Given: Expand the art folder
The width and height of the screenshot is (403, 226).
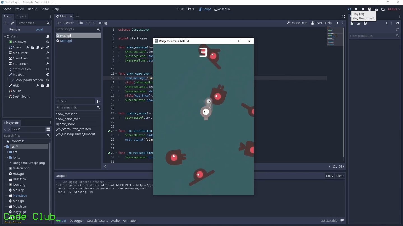Looking at the screenshot, I should pos(7,152).
